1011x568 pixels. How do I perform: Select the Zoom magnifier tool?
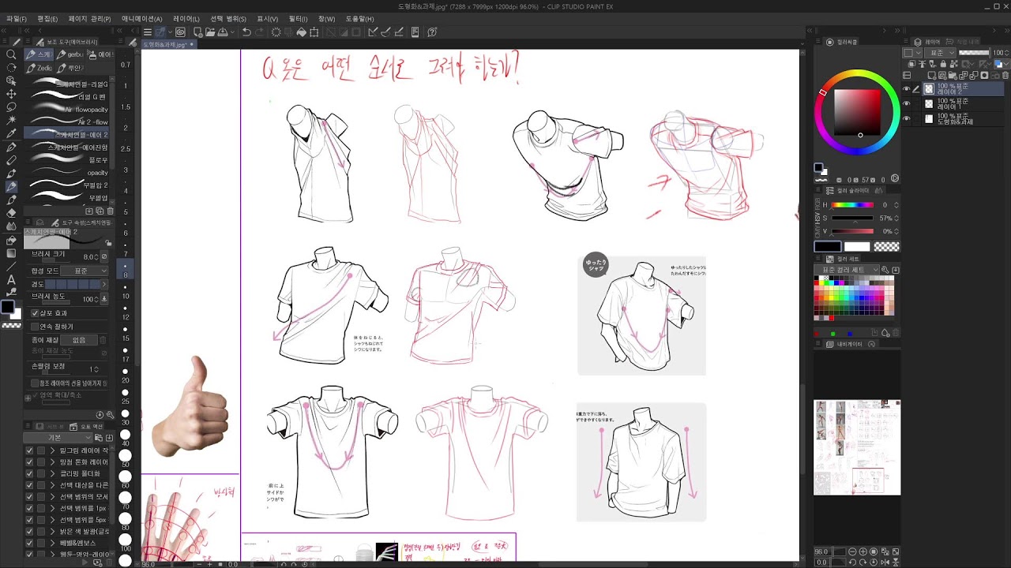[x=11, y=54]
